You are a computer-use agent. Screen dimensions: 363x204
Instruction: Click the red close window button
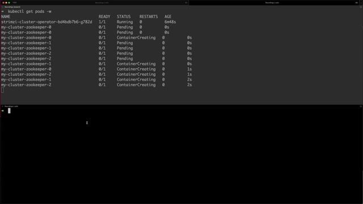pos(3,2)
